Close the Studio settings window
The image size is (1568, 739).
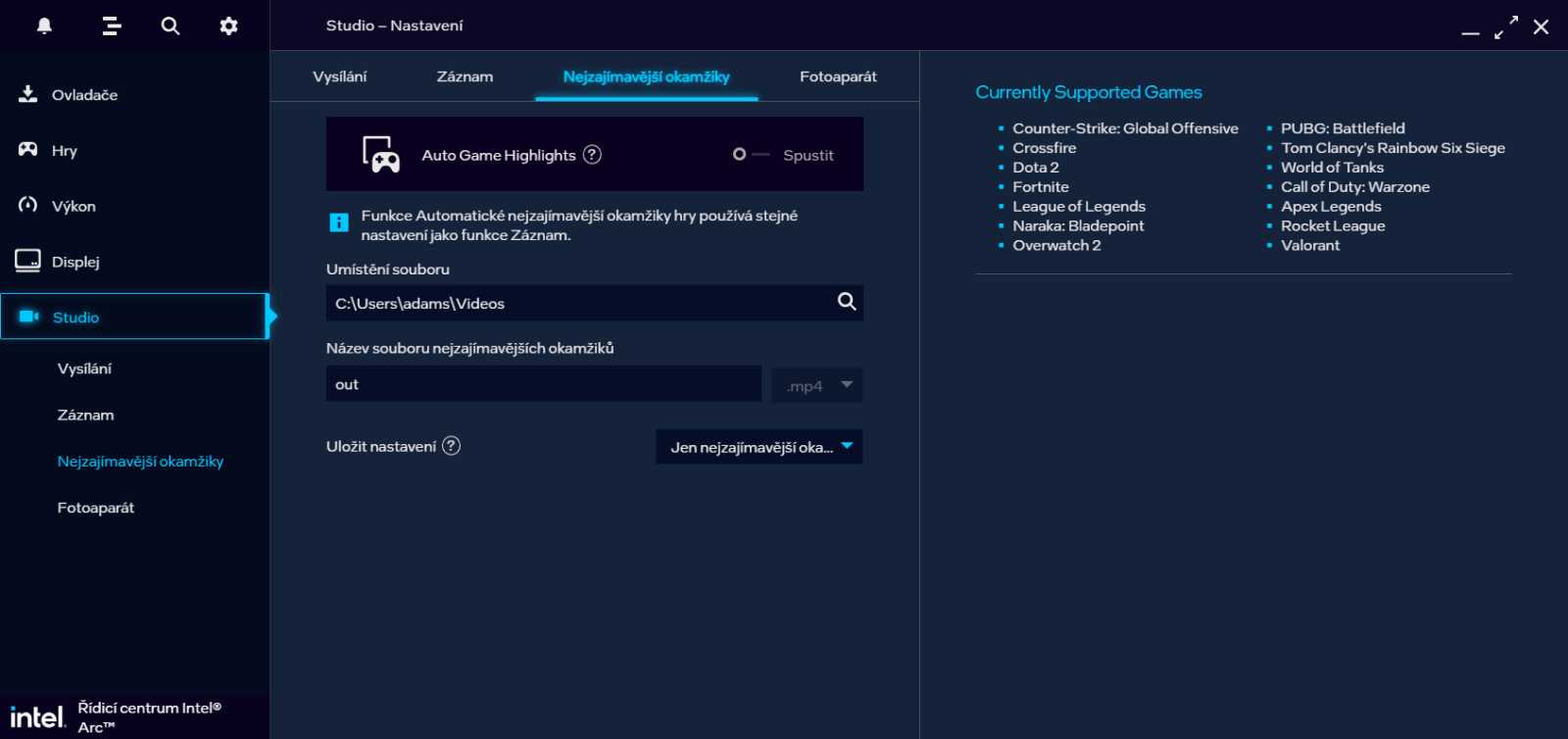(x=1542, y=27)
